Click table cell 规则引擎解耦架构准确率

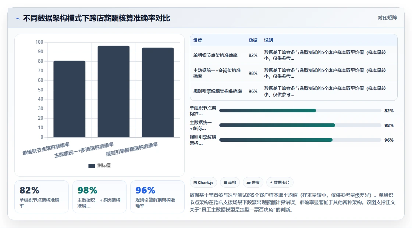(x=217, y=91)
